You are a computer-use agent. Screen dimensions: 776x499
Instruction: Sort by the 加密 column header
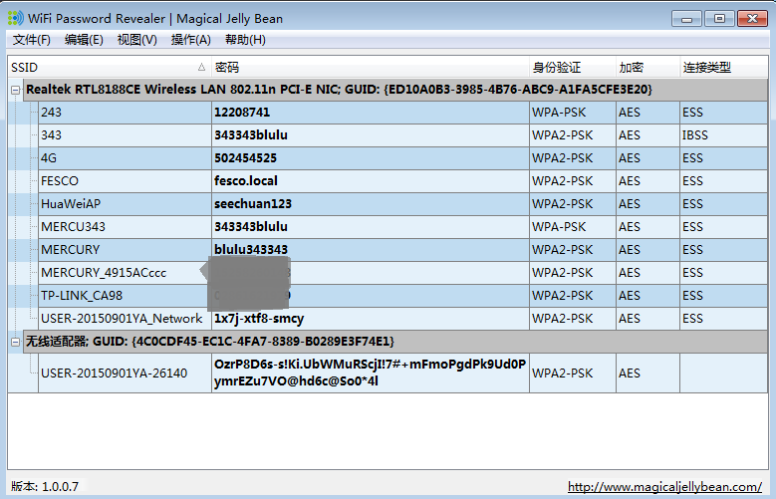(647, 68)
